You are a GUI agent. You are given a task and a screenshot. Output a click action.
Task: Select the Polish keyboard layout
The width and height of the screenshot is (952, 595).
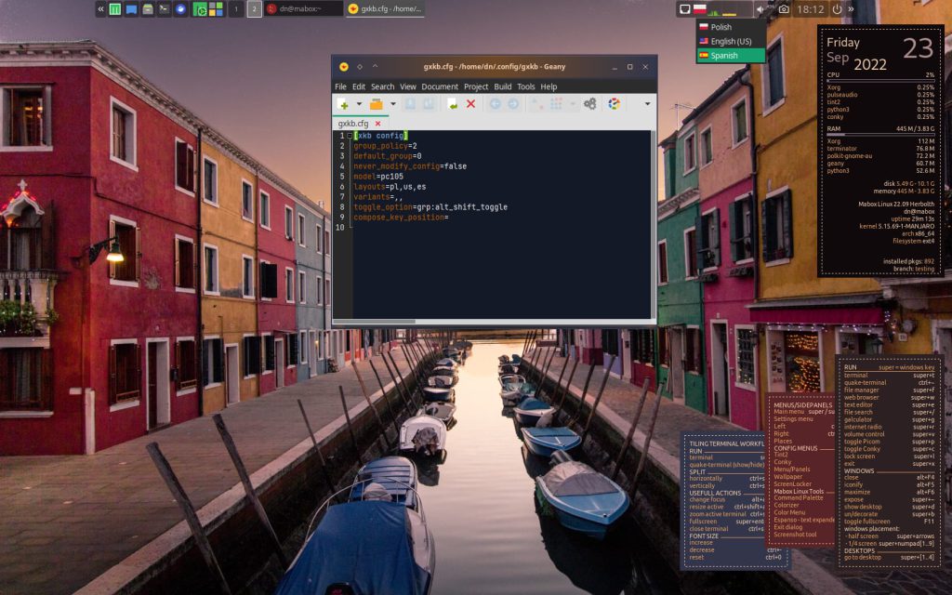[721, 27]
